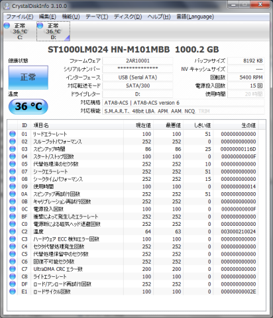Click the CrystalDiskInfo title bar icon

click(x=7, y=6)
